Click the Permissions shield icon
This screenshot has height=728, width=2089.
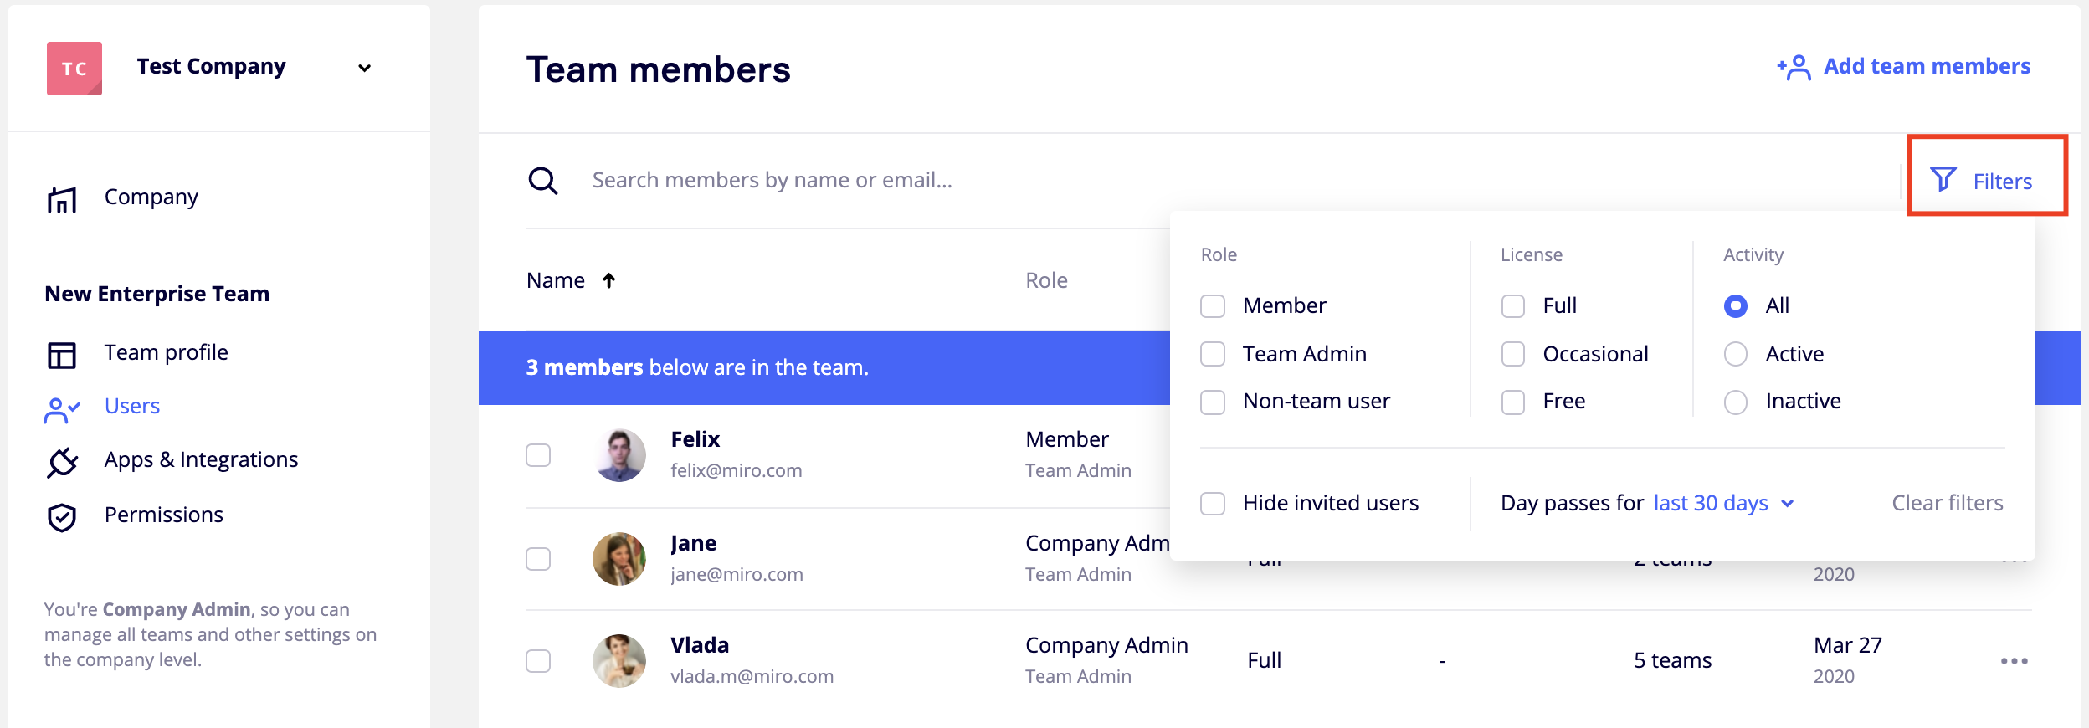coord(62,517)
